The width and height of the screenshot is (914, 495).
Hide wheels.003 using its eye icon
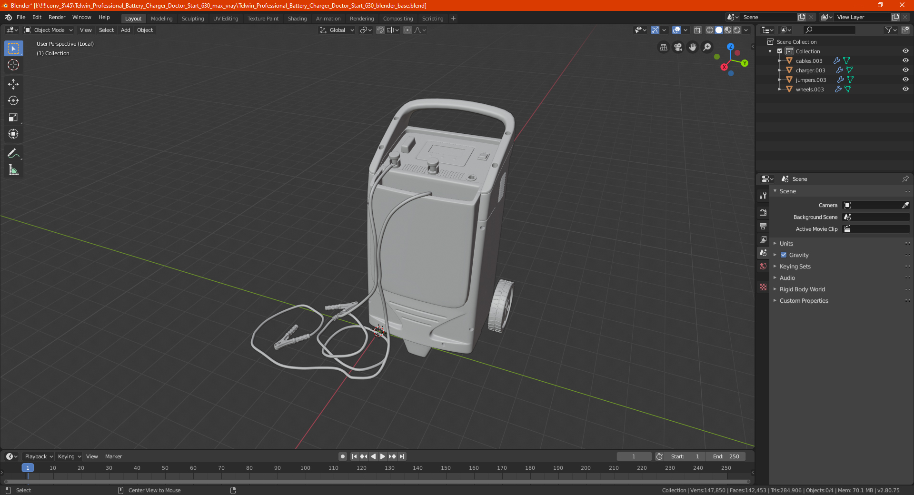(x=905, y=89)
